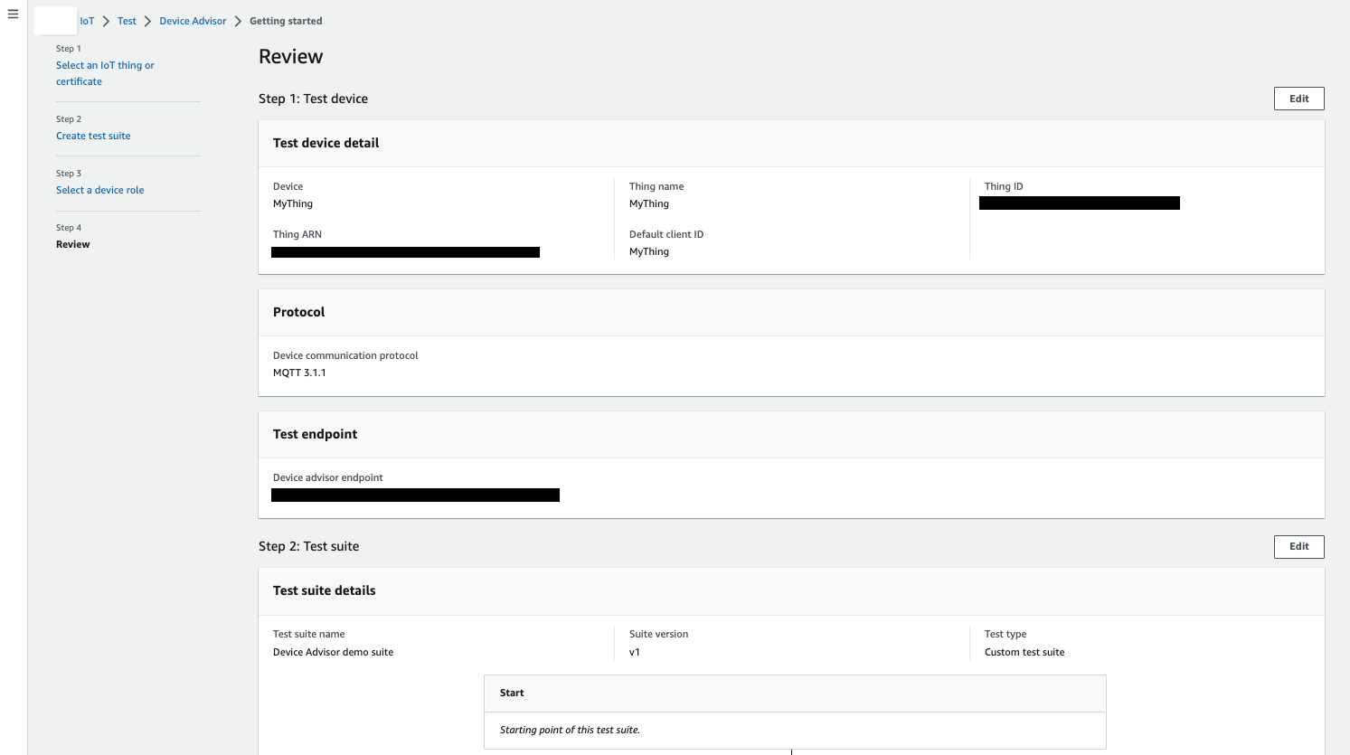Click the Custom test suite type value
The image size is (1350, 755).
pyautogui.click(x=1024, y=652)
